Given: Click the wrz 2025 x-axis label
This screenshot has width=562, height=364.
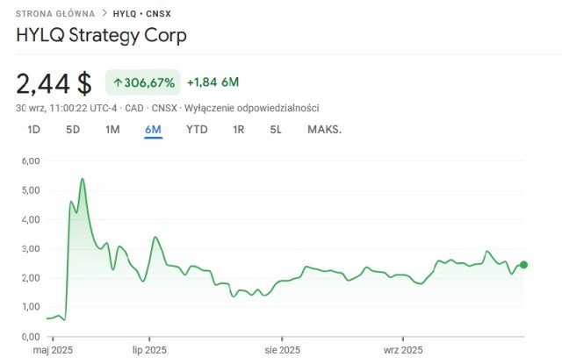Looking at the screenshot, I should pyautogui.click(x=403, y=349).
